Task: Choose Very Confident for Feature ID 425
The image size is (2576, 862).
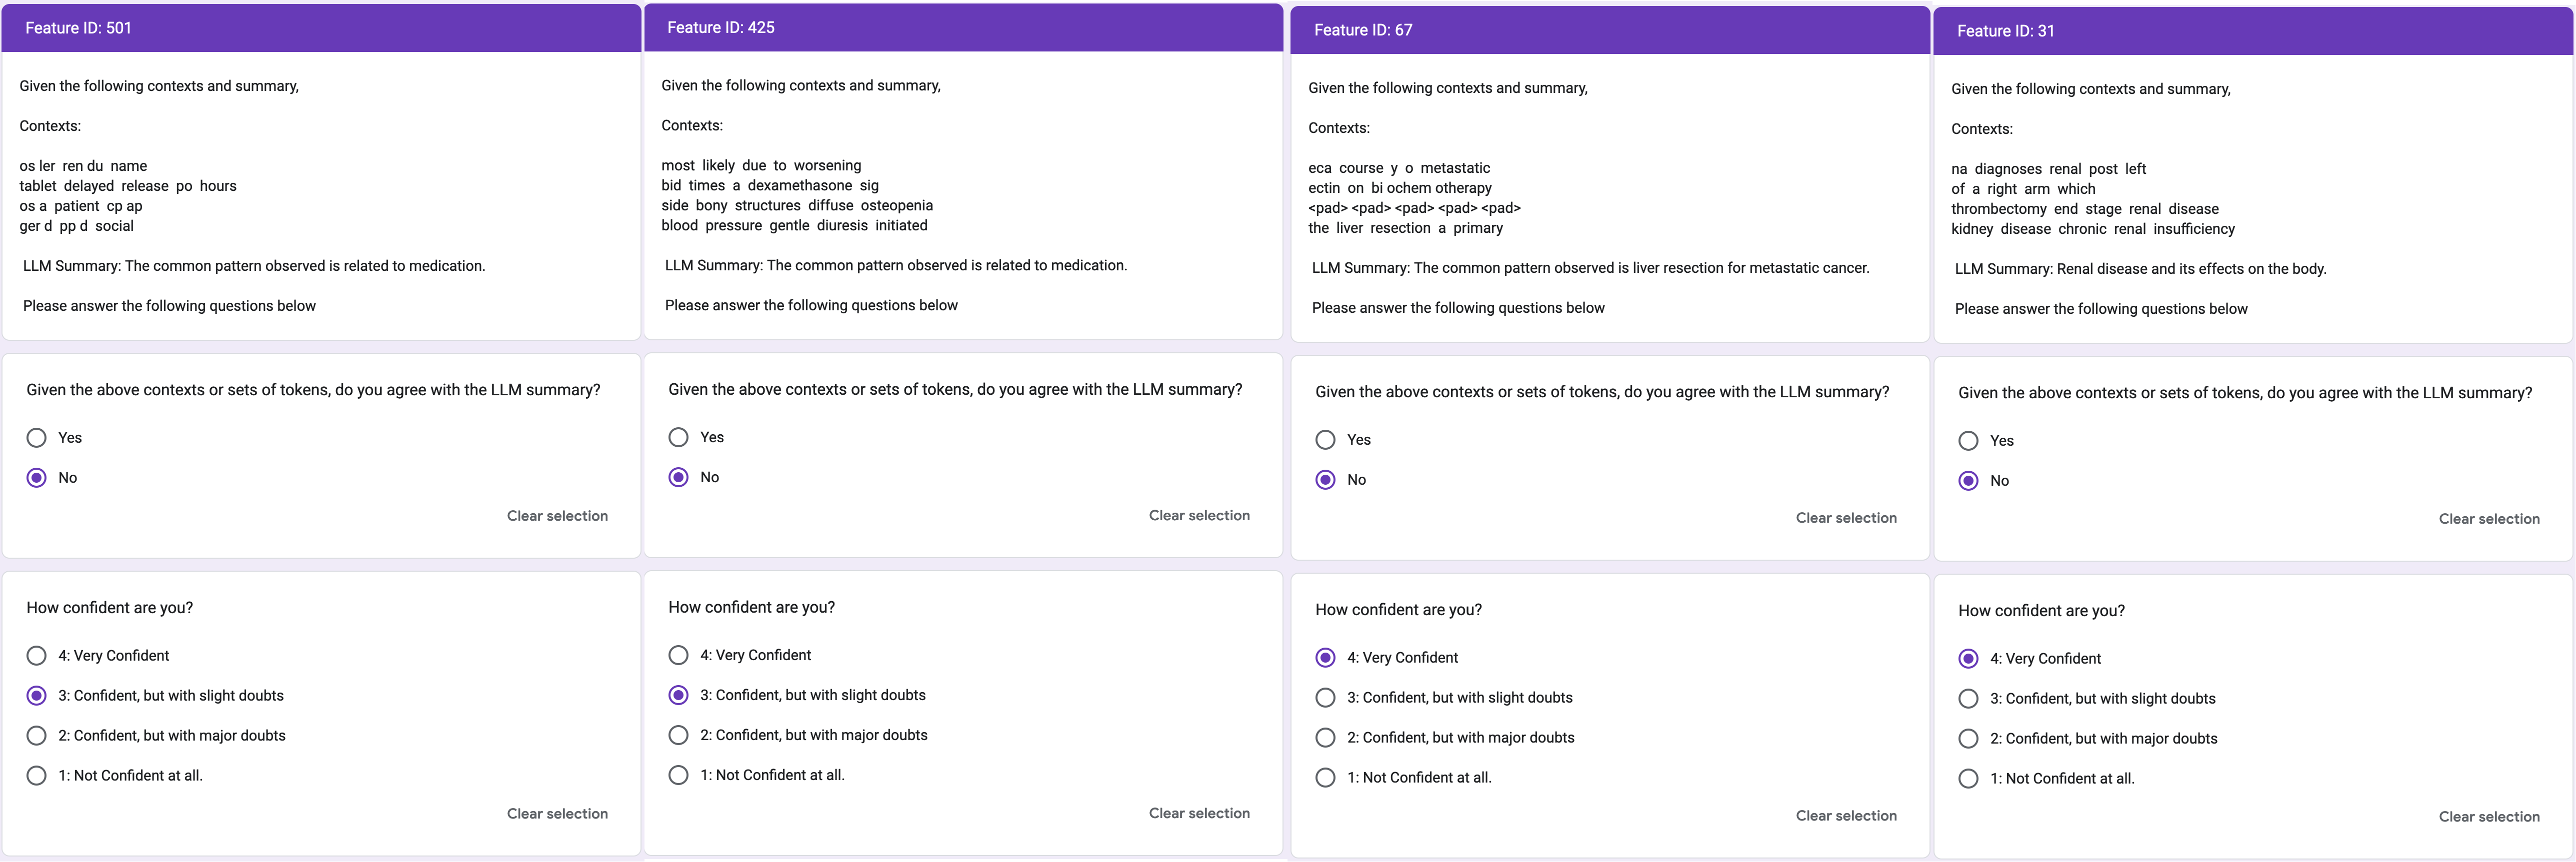Action: coord(679,655)
